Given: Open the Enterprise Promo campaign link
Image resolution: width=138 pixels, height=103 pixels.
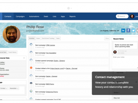Looking at the screenshot, I should click(52, 92).
